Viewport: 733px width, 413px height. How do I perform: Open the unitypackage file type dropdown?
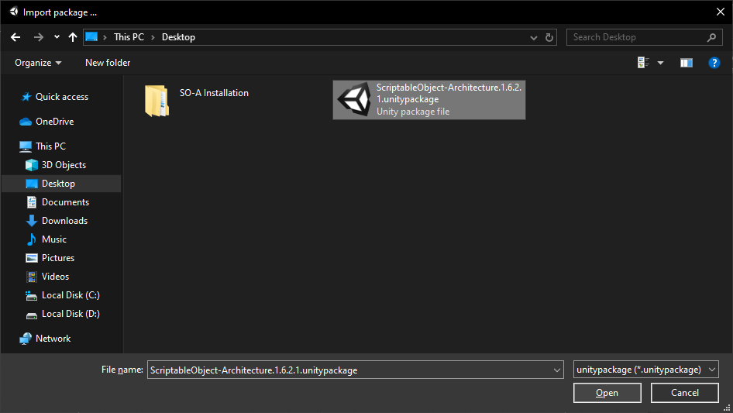tap(645, 370)
